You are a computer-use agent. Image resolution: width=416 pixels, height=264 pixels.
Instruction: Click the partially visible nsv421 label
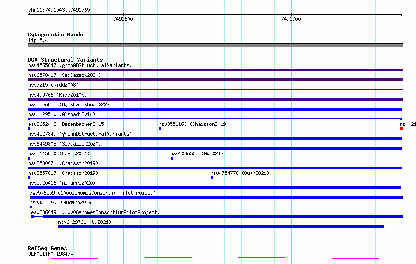(x=408, y=124)
